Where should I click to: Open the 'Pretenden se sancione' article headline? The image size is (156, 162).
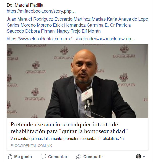[69, 128]
